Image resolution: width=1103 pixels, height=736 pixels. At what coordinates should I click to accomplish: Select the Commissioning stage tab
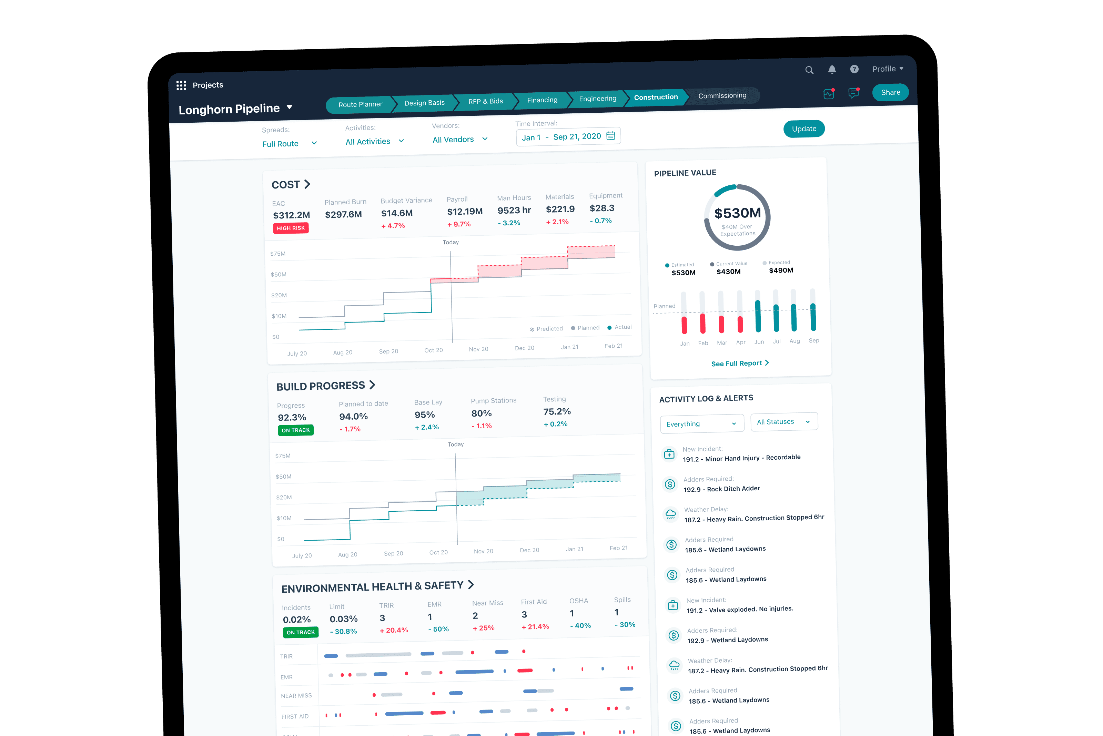pyautogui.click(x=722, y=96)
